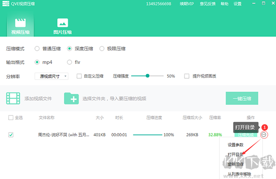Click the 100% compression progress bar

(148, 135)
